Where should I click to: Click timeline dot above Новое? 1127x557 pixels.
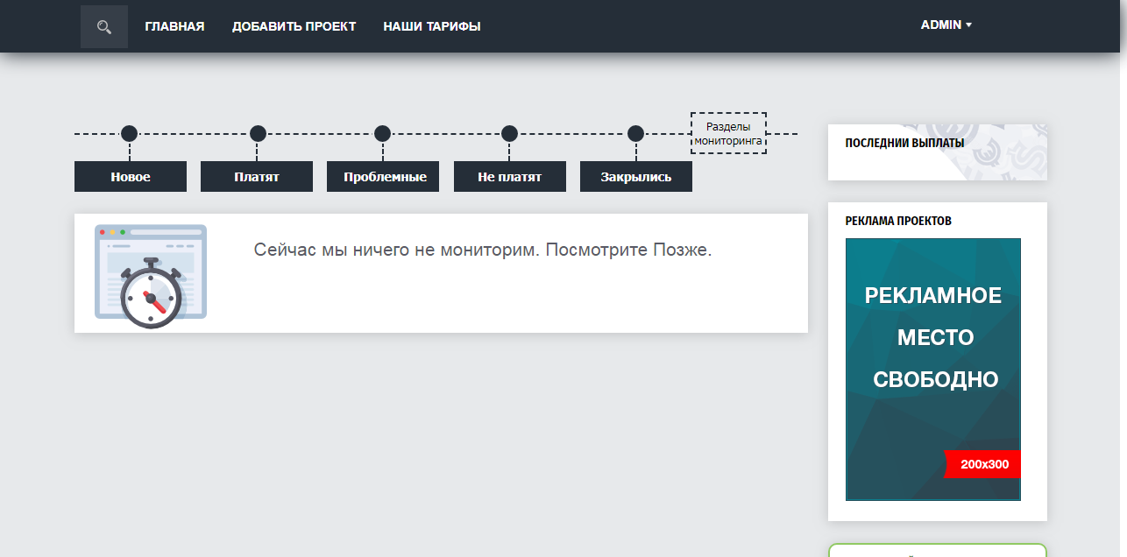click(129, 134)
